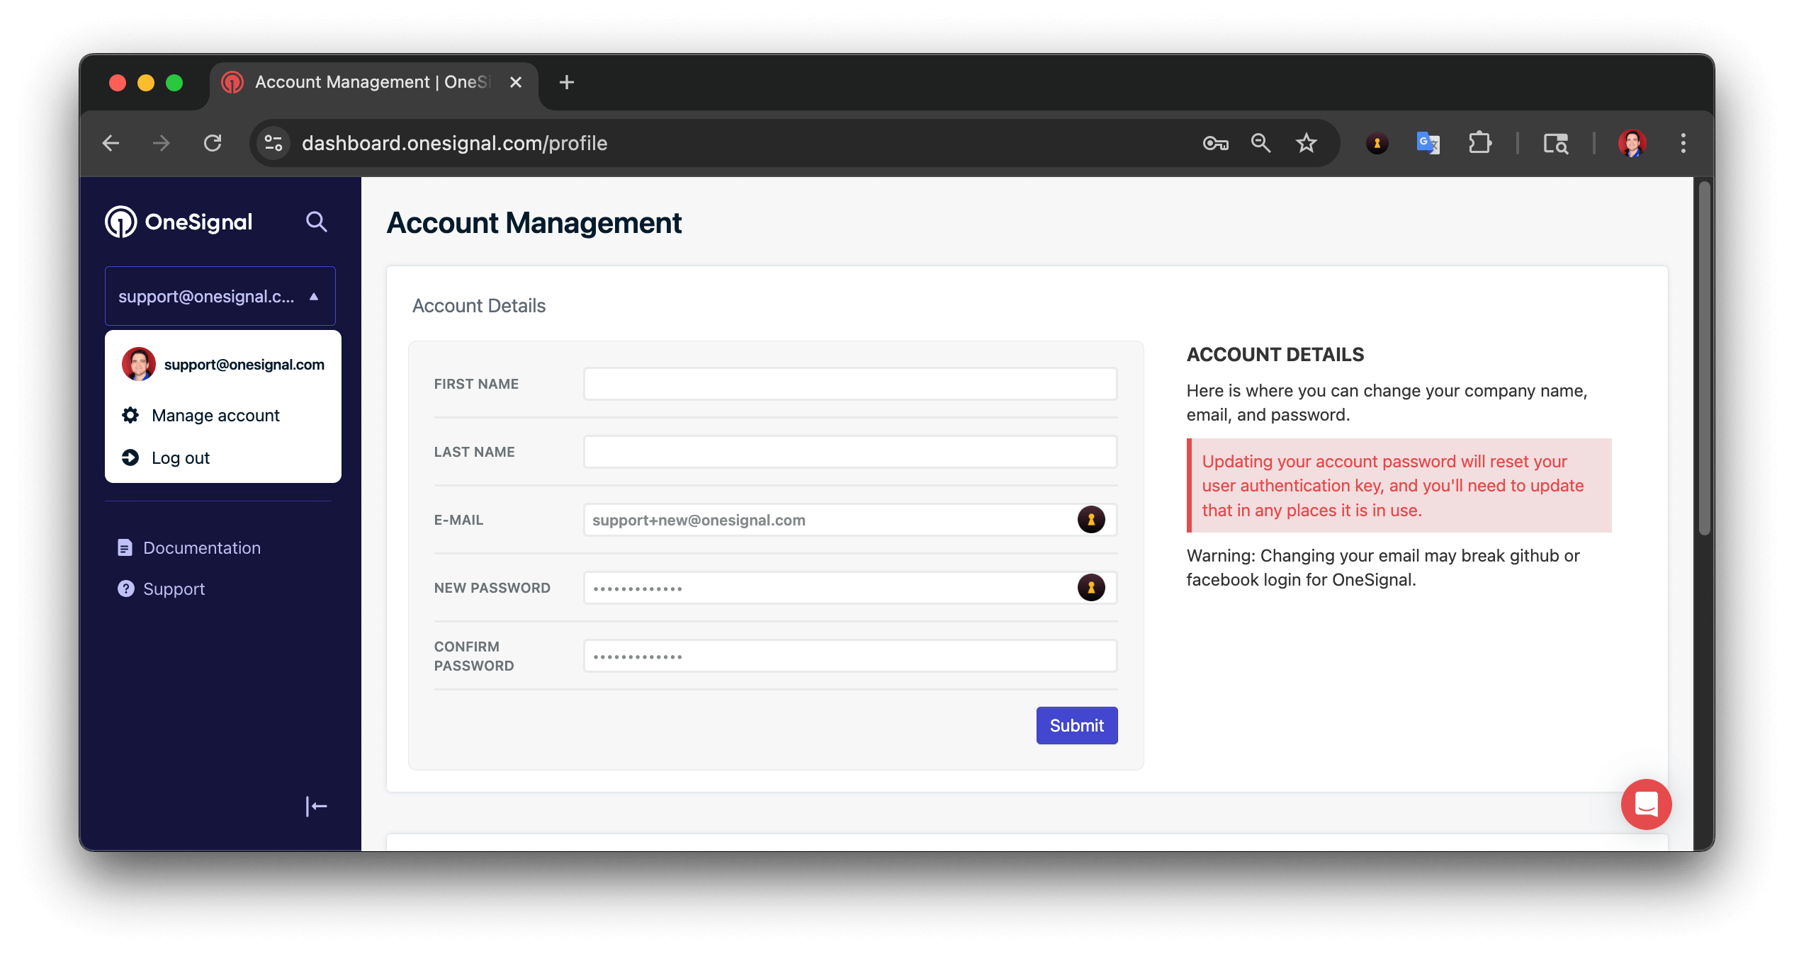
Task: Go back with browser back arrow
Action: [x=111, y=144]
